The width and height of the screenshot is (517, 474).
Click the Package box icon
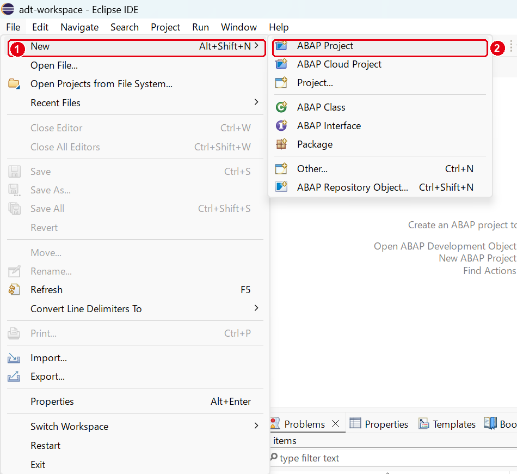pyautogui.click(x=281, y=144)
